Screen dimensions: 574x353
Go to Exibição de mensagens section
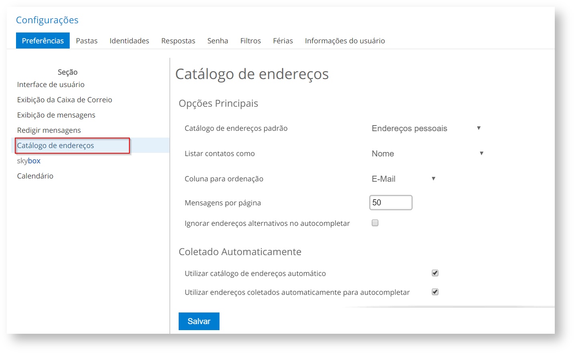click(x=56, y=115)
